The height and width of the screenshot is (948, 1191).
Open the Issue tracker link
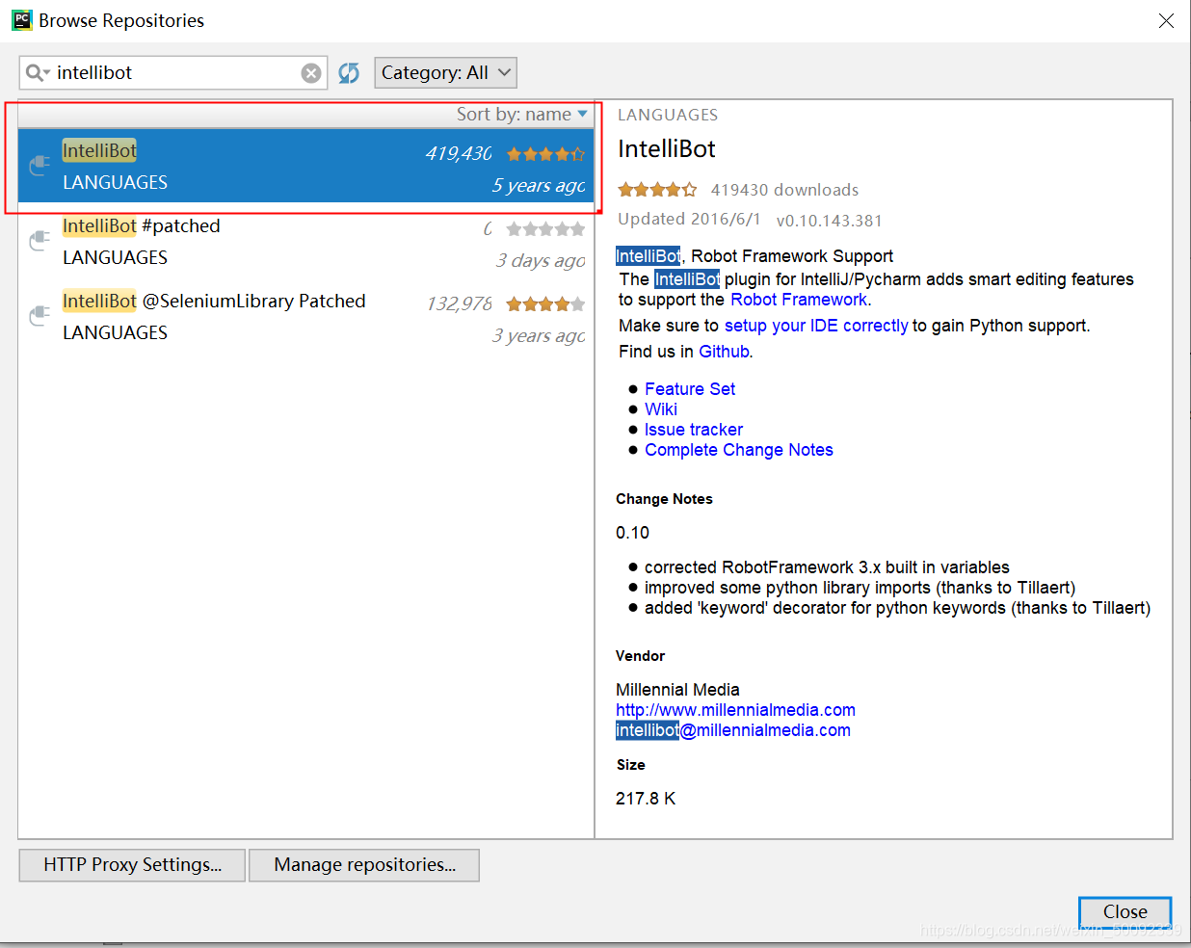[694, 430]
